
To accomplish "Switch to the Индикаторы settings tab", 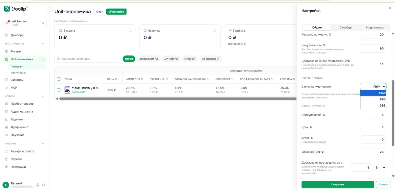I will pyautogui.click(x=375, y=27).
